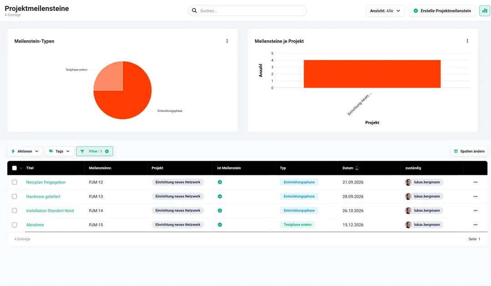Click the red bar in Meilensteine je Projekt
This screenshot has width=491, height=286.
click(x=372, y=74)
